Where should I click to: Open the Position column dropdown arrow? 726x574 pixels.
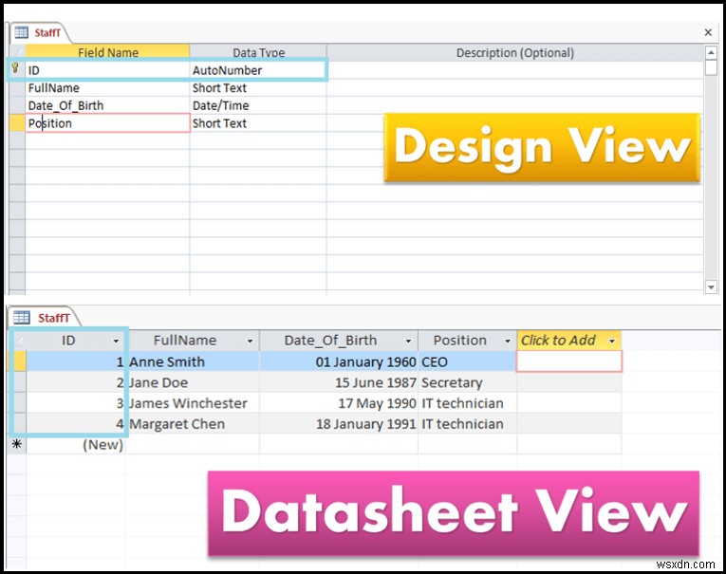(x=508, y=342)
